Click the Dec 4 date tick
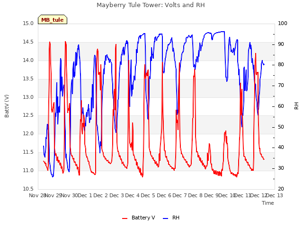 (x=133, y=195)
